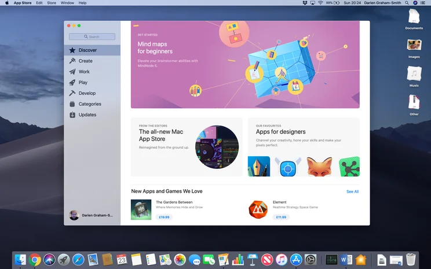Image resolution: width=431 pixels, height=269 pixels.
Task: Open the Edit menu
Action: (x=39, y=3)
